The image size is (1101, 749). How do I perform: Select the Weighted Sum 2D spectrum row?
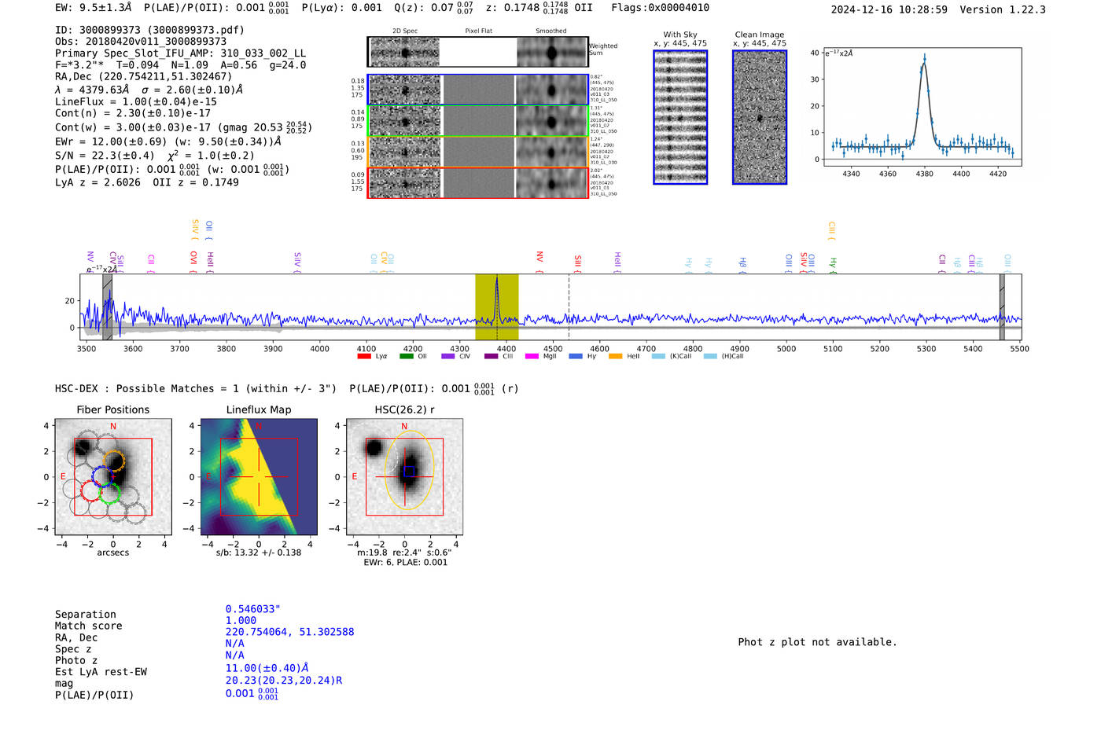tap(478, 52)
